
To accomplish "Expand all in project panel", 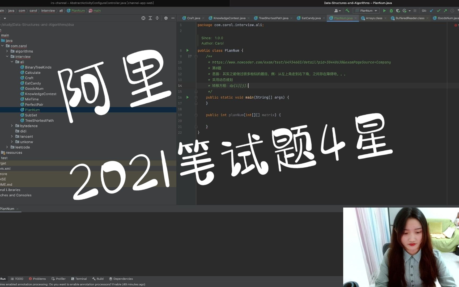I will coord(150,18).
